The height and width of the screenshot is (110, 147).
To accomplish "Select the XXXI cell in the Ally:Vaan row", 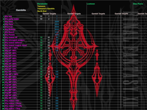I will [57, 22].
